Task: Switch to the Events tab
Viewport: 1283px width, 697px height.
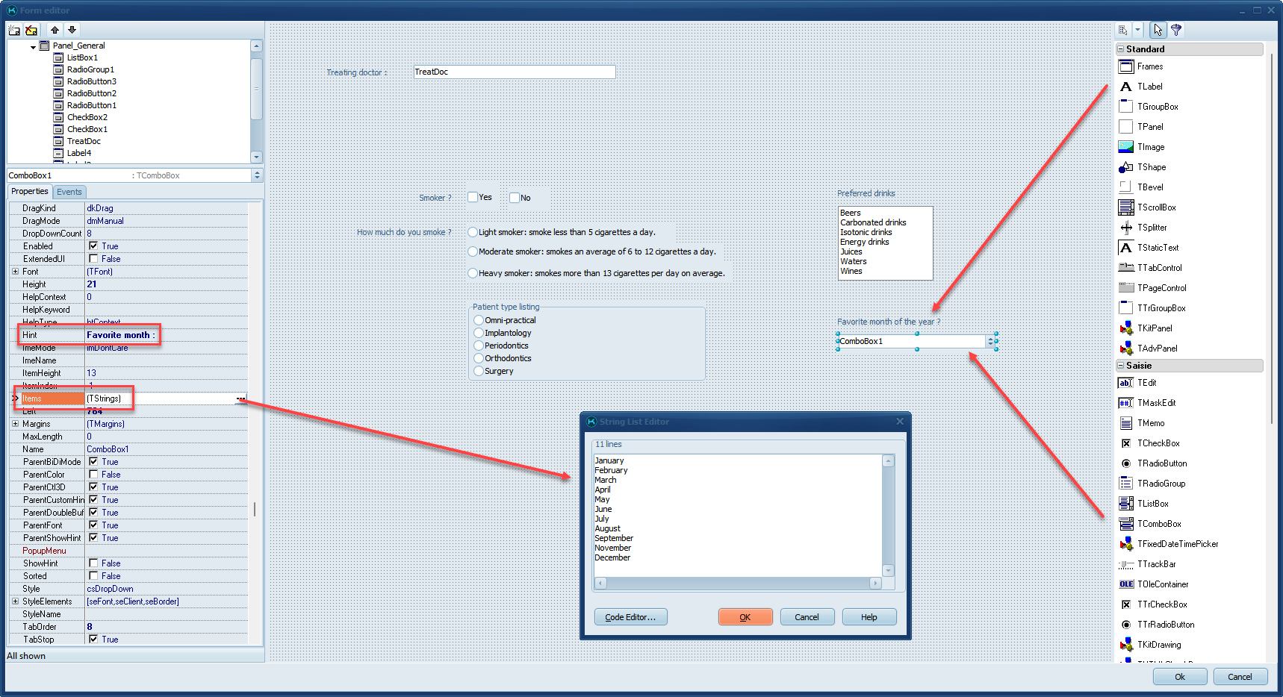Action: [69, 192]
